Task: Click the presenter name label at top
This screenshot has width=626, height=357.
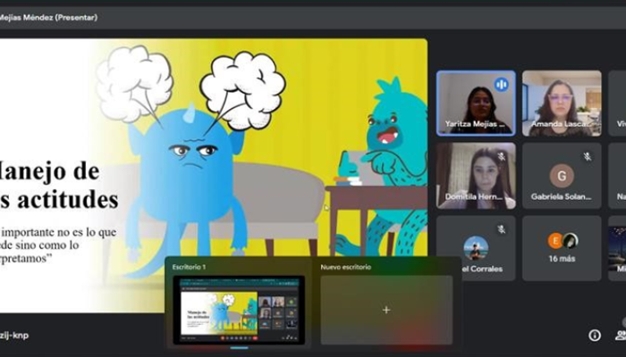Action: tap(49, 17)
